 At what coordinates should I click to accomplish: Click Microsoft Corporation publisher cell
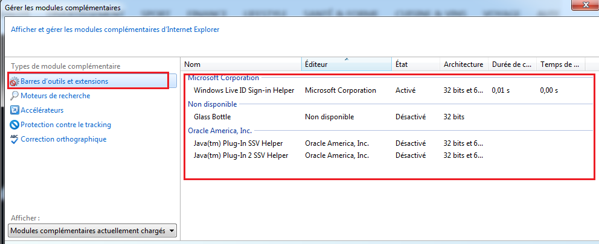click(x=341, y=90)
